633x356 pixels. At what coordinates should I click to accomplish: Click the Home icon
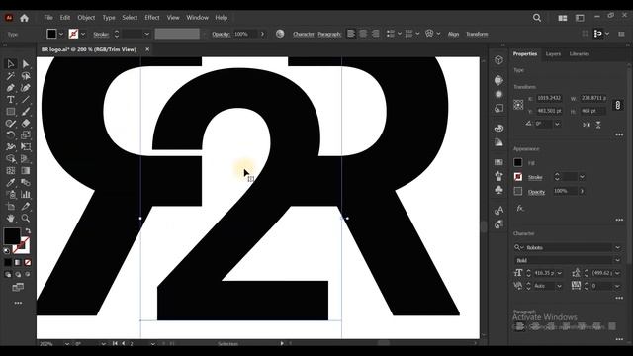coord(24,18)
